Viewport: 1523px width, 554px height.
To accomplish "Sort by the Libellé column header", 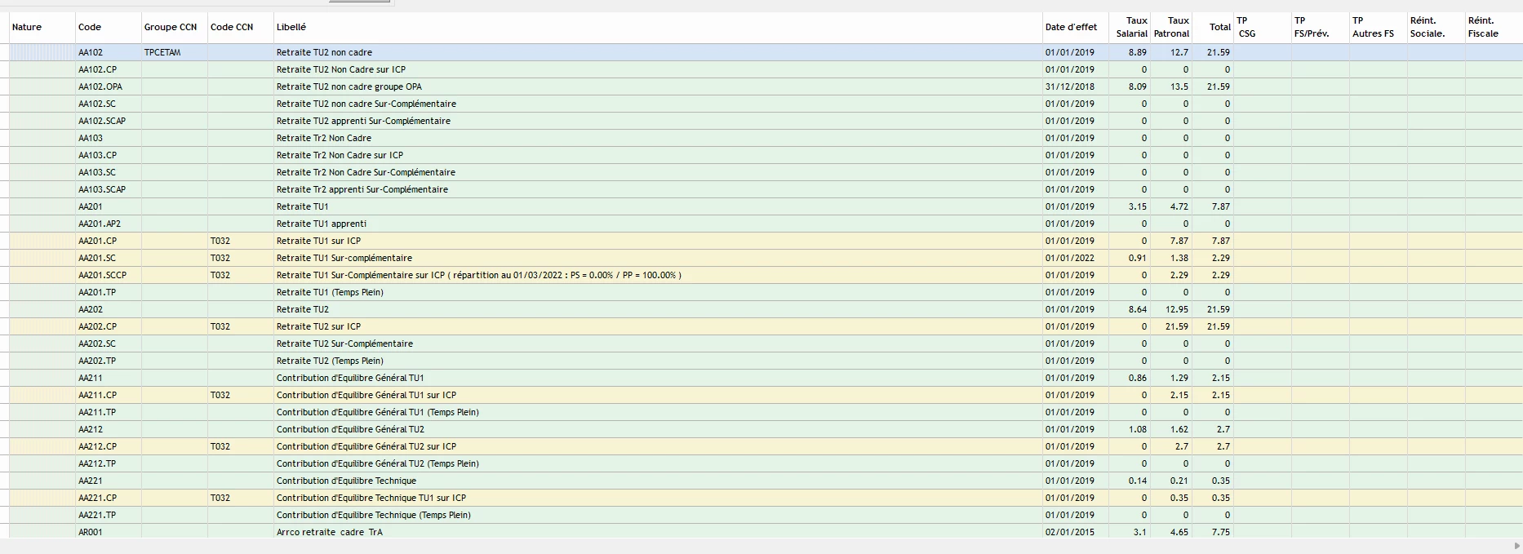I will pyautogui.click(x=658, y=27).
